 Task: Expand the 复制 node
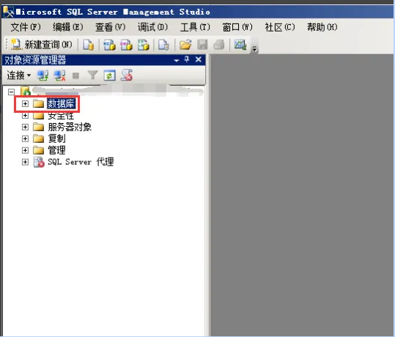(x=25, y=138)
